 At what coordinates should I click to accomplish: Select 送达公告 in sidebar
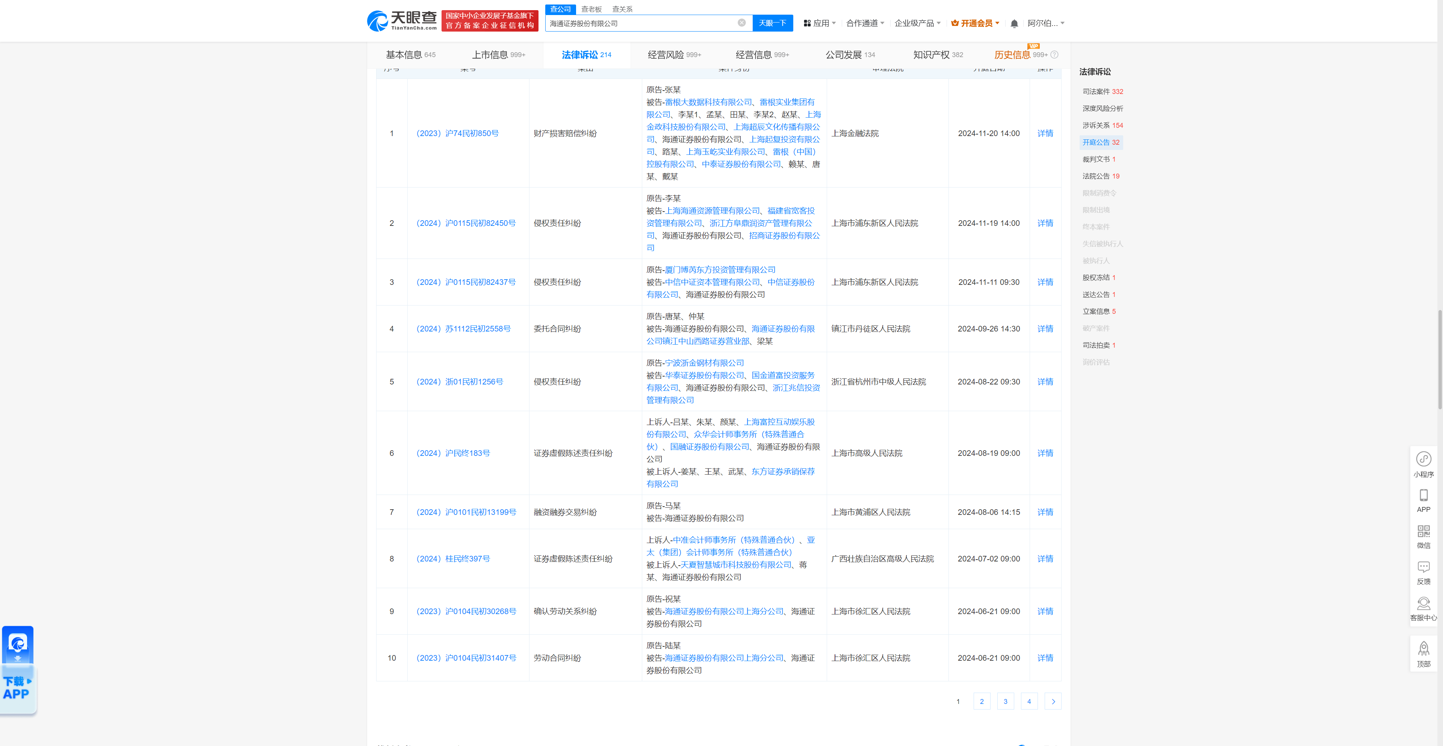coord(1098,295)
